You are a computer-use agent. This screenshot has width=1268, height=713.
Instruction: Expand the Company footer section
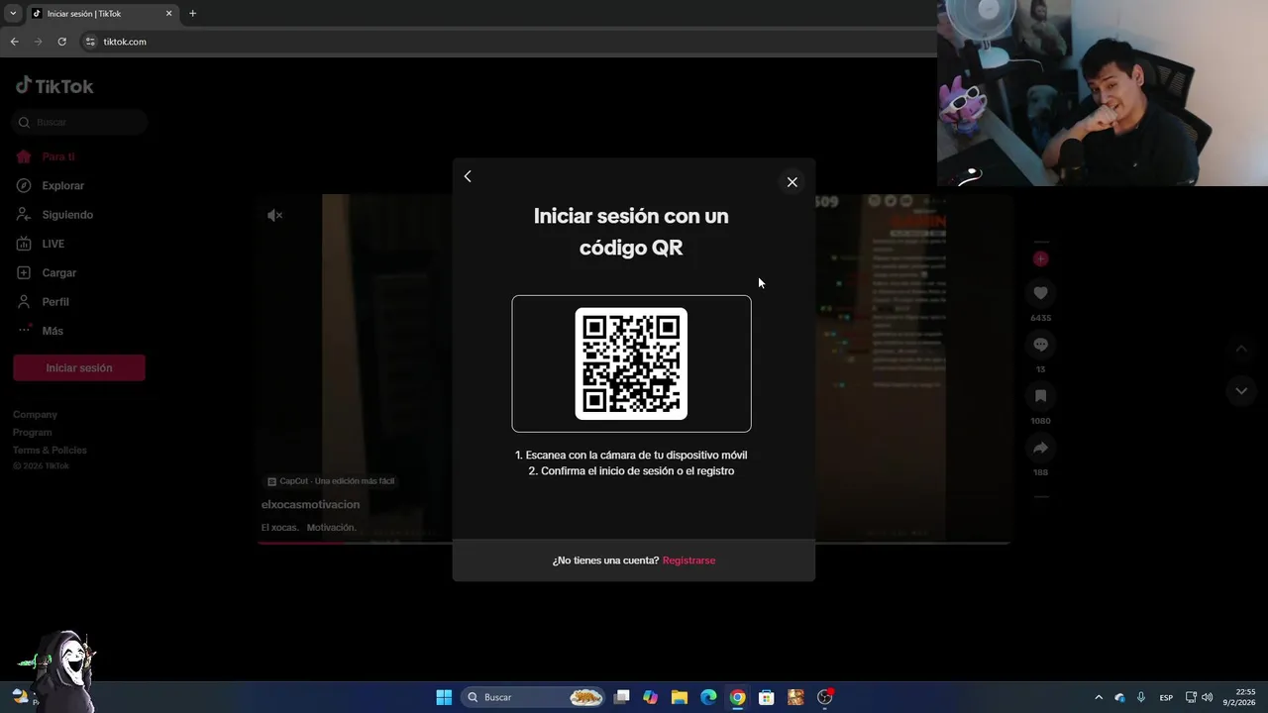(x=35, y=415)
